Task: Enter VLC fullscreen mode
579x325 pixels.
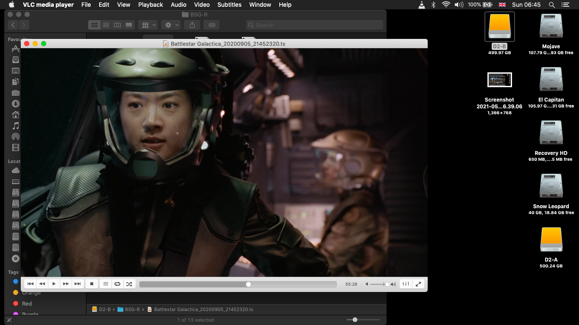Action: click(x=418, y=284)
